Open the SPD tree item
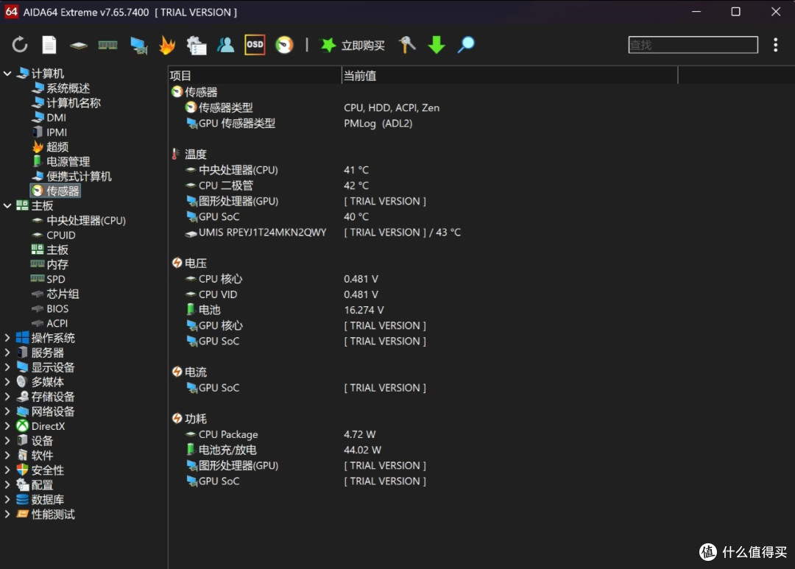Image resolution: width=795 pixels, height=569 pixels. pyautogui.click(x=48, y=280)
